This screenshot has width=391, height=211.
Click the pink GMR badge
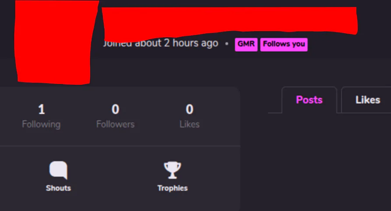246,44
